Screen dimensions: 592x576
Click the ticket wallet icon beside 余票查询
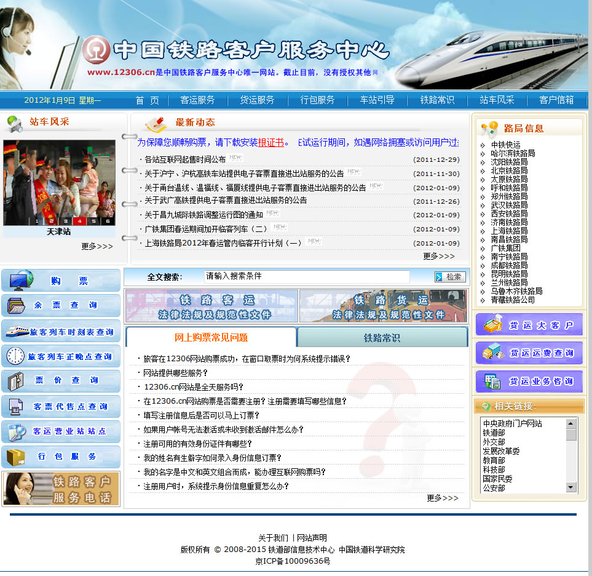point(16,305)
